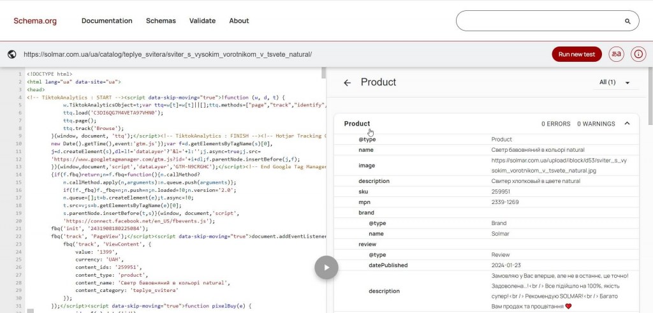This screenshot has height=313, width=653.
Task: Click the Product card header title
Action: click(357, 124)
